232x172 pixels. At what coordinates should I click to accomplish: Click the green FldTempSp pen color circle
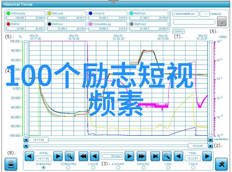tap(8, 13)
